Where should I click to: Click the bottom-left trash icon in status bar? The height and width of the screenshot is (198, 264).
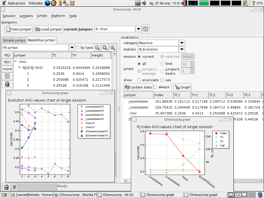(6, 187)
